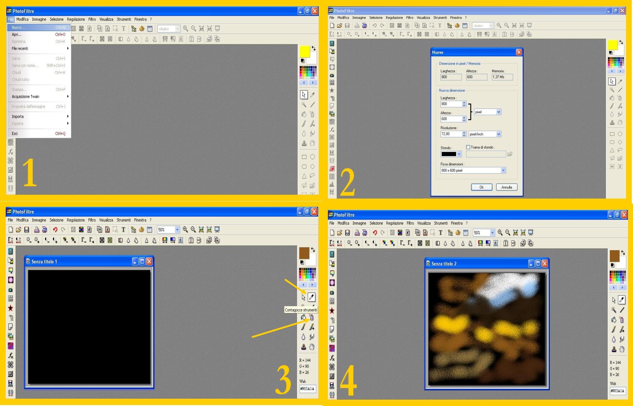Viewport: 633px width, 406px height.
Task: Select the eyedropper tool above the Contagocce tooltip
Action: pyautogui.click(x=312, y=297)
